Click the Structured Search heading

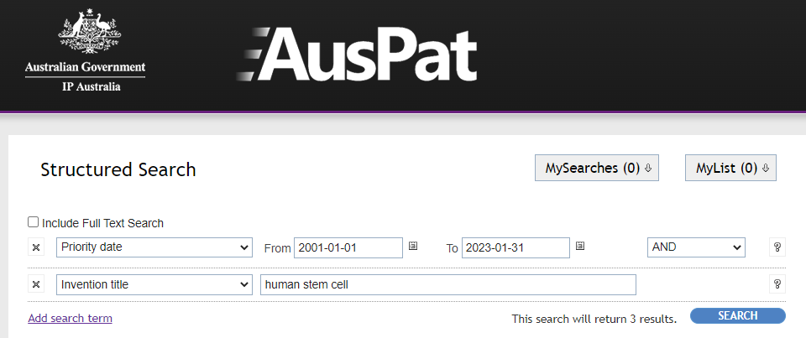pyautogui.click(x=118, y=169)
